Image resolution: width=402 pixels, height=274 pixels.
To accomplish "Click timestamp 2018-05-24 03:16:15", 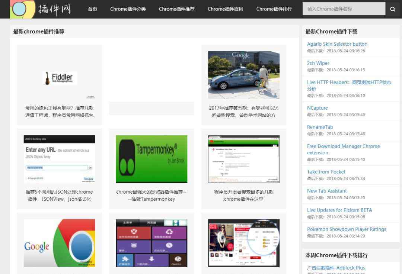I will click(345, 70).
